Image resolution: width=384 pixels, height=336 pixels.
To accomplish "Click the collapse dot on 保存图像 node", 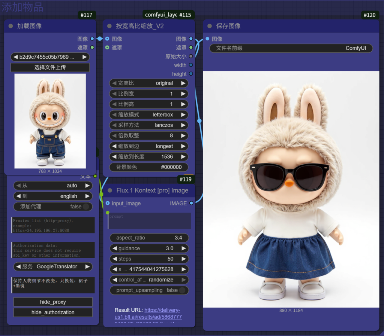I will [x=210, y=26].
